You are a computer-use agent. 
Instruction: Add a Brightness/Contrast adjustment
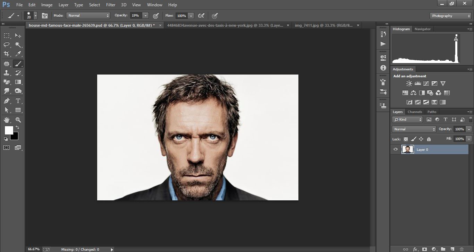[409, 83]
